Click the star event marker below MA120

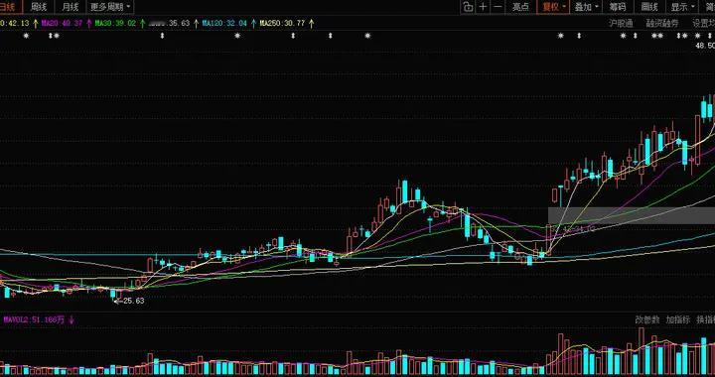[x=237, y=36]
